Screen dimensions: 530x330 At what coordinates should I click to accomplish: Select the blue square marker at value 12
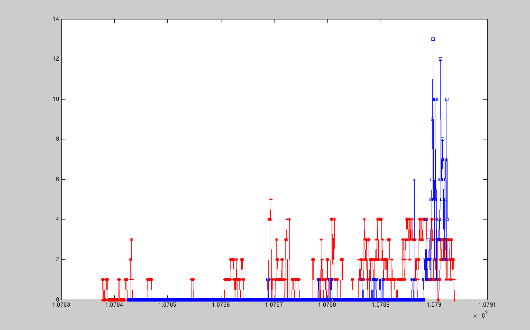click(440, 59)
